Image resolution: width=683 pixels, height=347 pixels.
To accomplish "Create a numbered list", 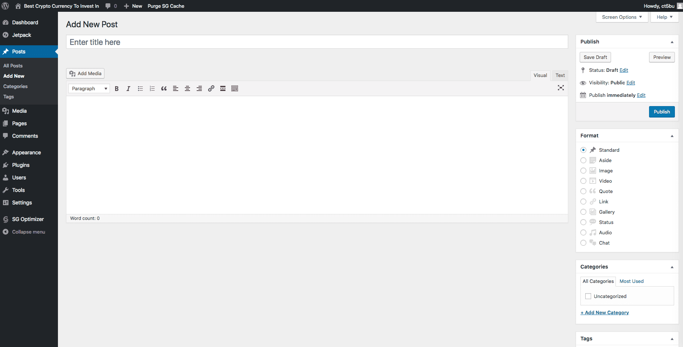I will point(152,88).
